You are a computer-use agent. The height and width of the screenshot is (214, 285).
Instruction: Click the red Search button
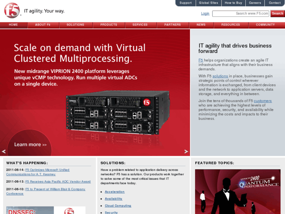tap(278, 13)
